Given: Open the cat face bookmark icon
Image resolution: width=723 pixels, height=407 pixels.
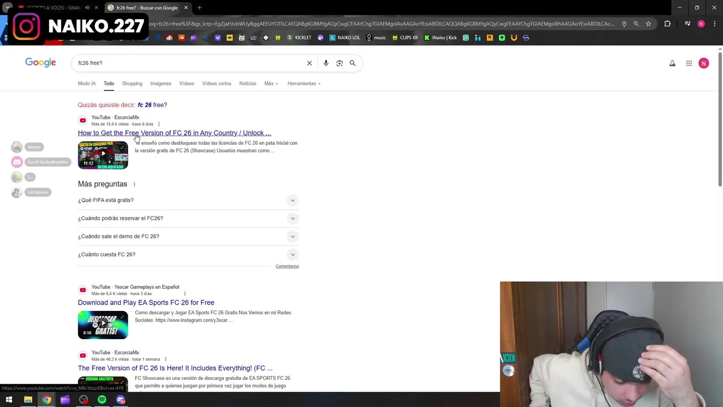Looking at the screenshot, I should [242, 38].
